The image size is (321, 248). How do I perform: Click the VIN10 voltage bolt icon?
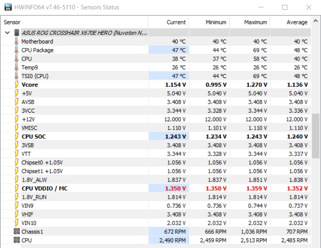click(x=17, y=223)
